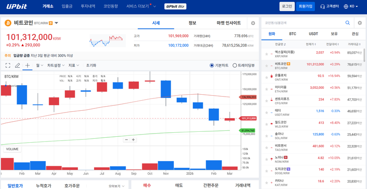The height and width of the screenshot is (189, 367).
Task: Switch to the 정보 tab
Action: [192, 23]
